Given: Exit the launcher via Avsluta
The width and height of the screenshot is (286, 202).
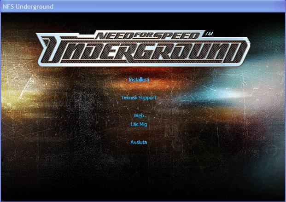Looking at the screenshot, I should 139,142.
